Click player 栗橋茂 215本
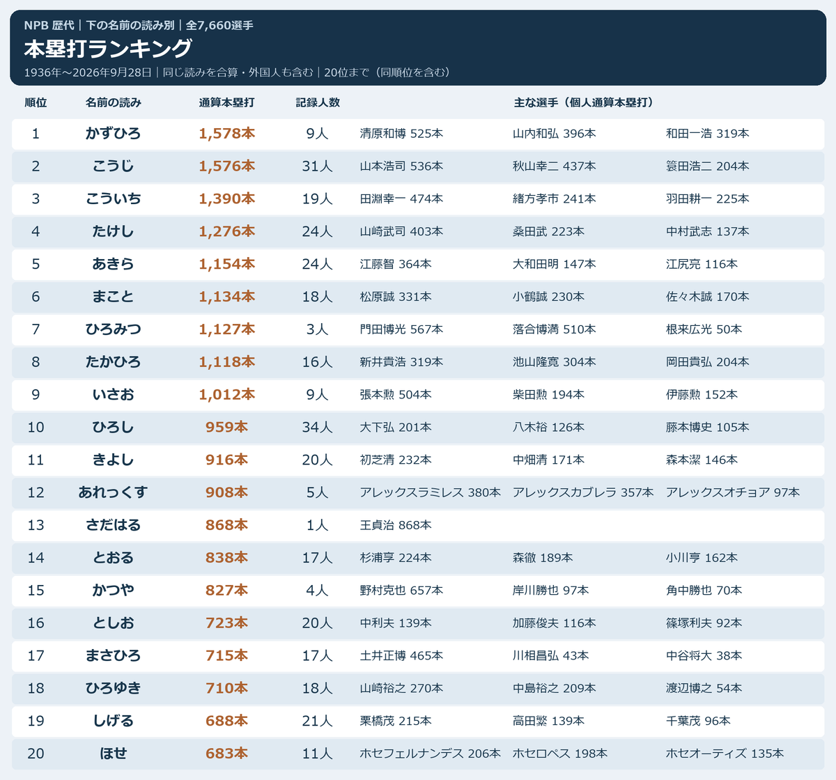This screenshot has height=780, width=836. pos(396,721)
